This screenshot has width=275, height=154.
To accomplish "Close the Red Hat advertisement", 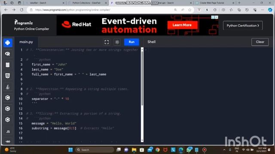I will click(x=217, y=17).
